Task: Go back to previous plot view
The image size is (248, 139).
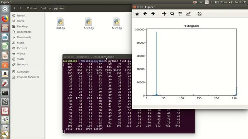Action: click(x=145, y=14)
